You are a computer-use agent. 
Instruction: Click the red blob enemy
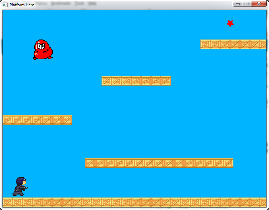[43, 50]
